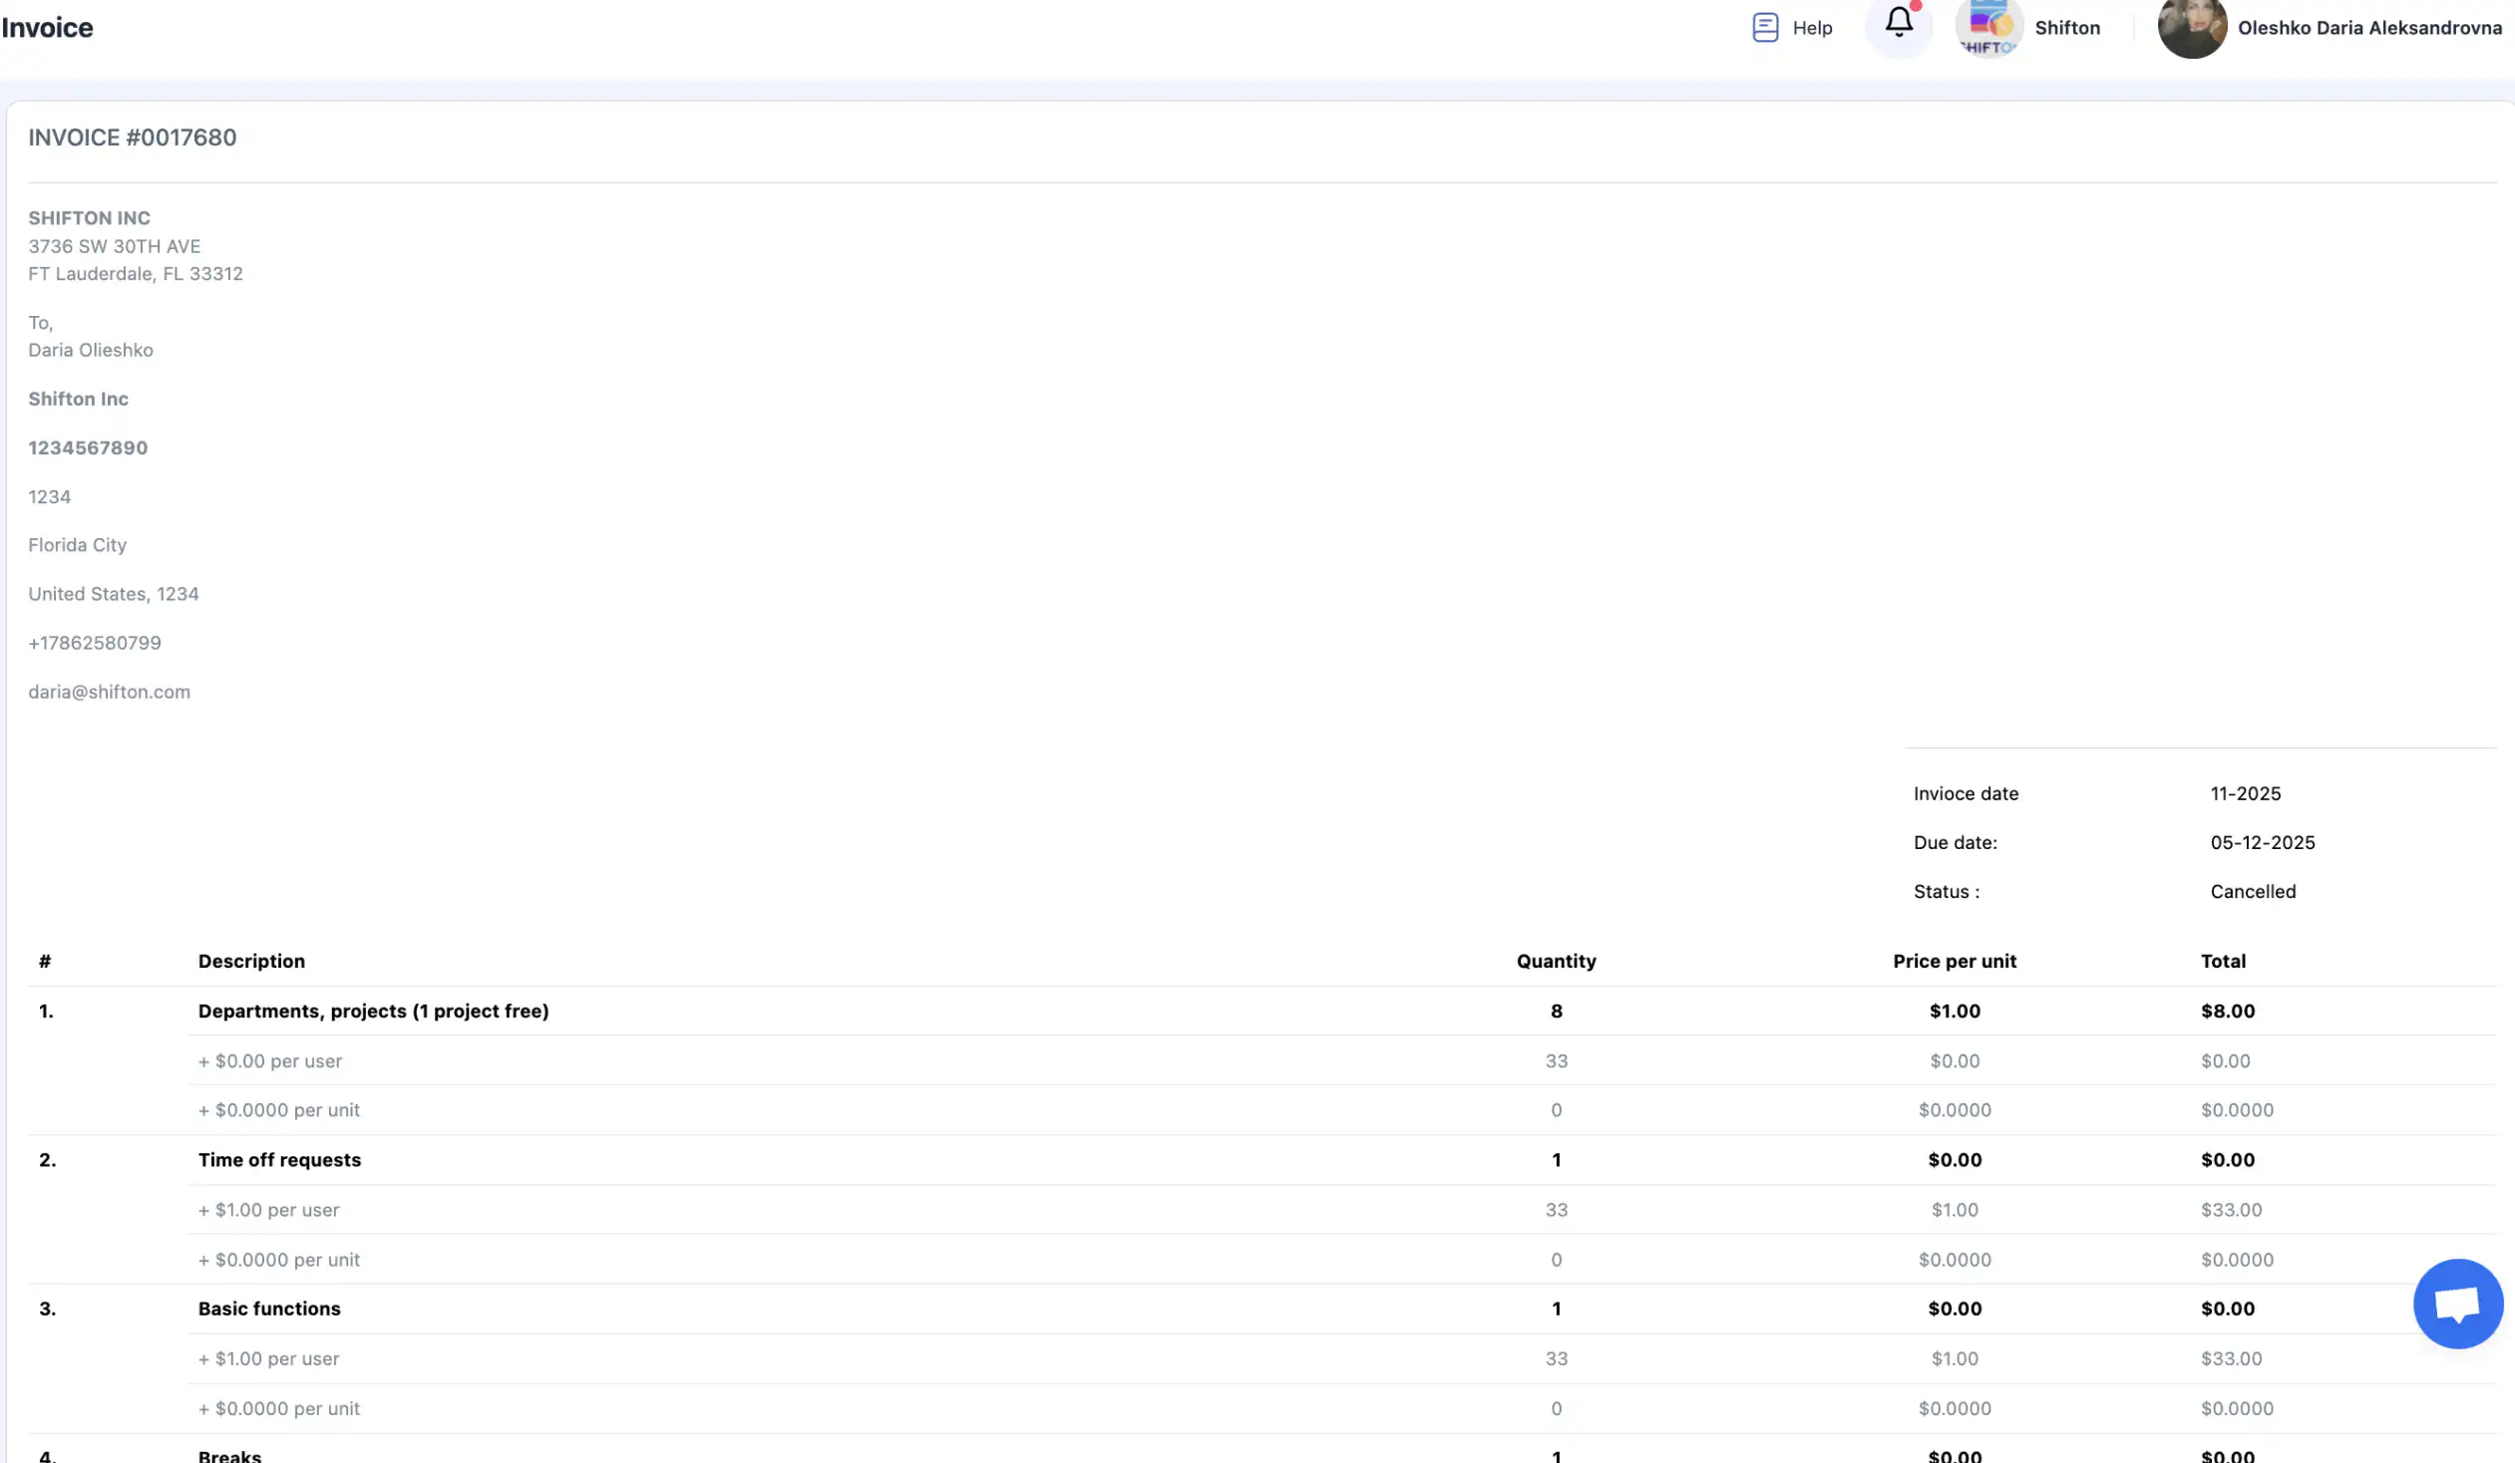
Task: Open the user profile photo avatar
Action: (2192, 27)
